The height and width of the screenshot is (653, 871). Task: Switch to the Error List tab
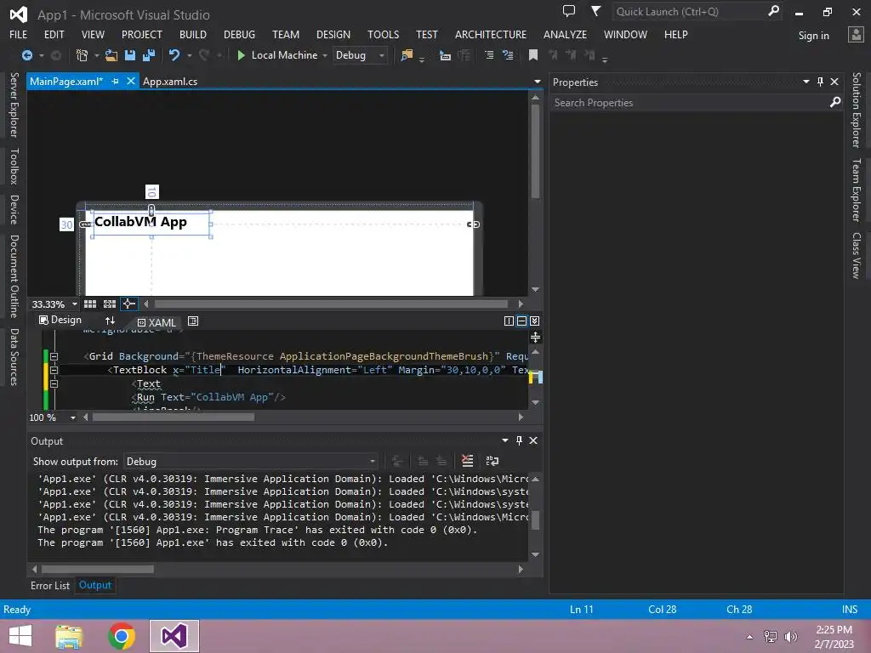point(50,585)
